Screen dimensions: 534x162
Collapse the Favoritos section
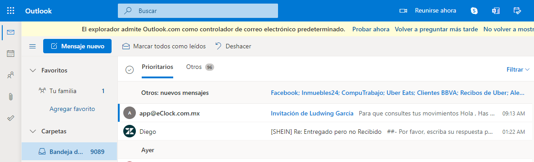33,71
